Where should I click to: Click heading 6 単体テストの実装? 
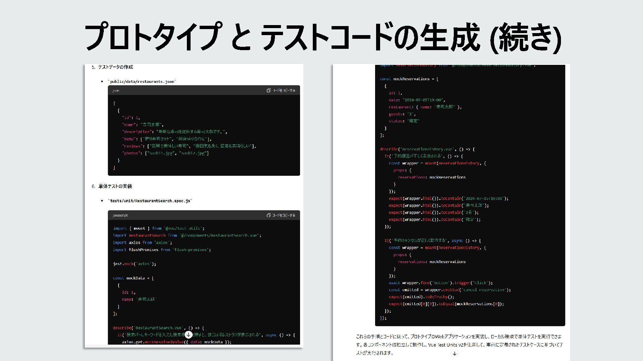click(115, 186)
